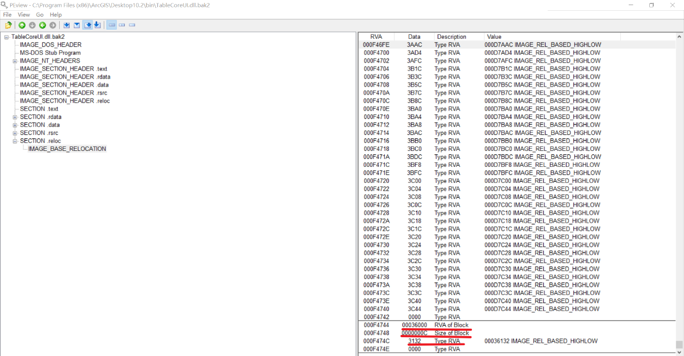This screenshot has height=356, width=684.
Task: Click the Size of Block description
Action: point(452,333)
